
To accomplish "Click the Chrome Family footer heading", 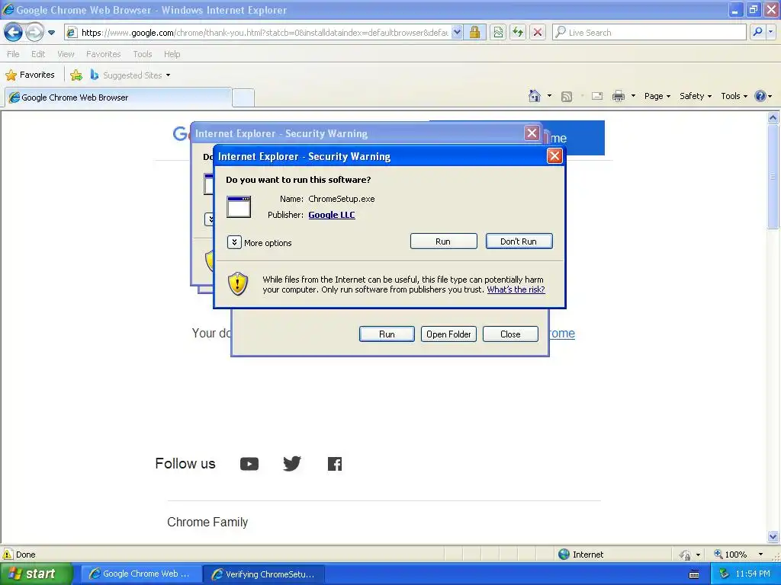I will [x=207, y=522].
